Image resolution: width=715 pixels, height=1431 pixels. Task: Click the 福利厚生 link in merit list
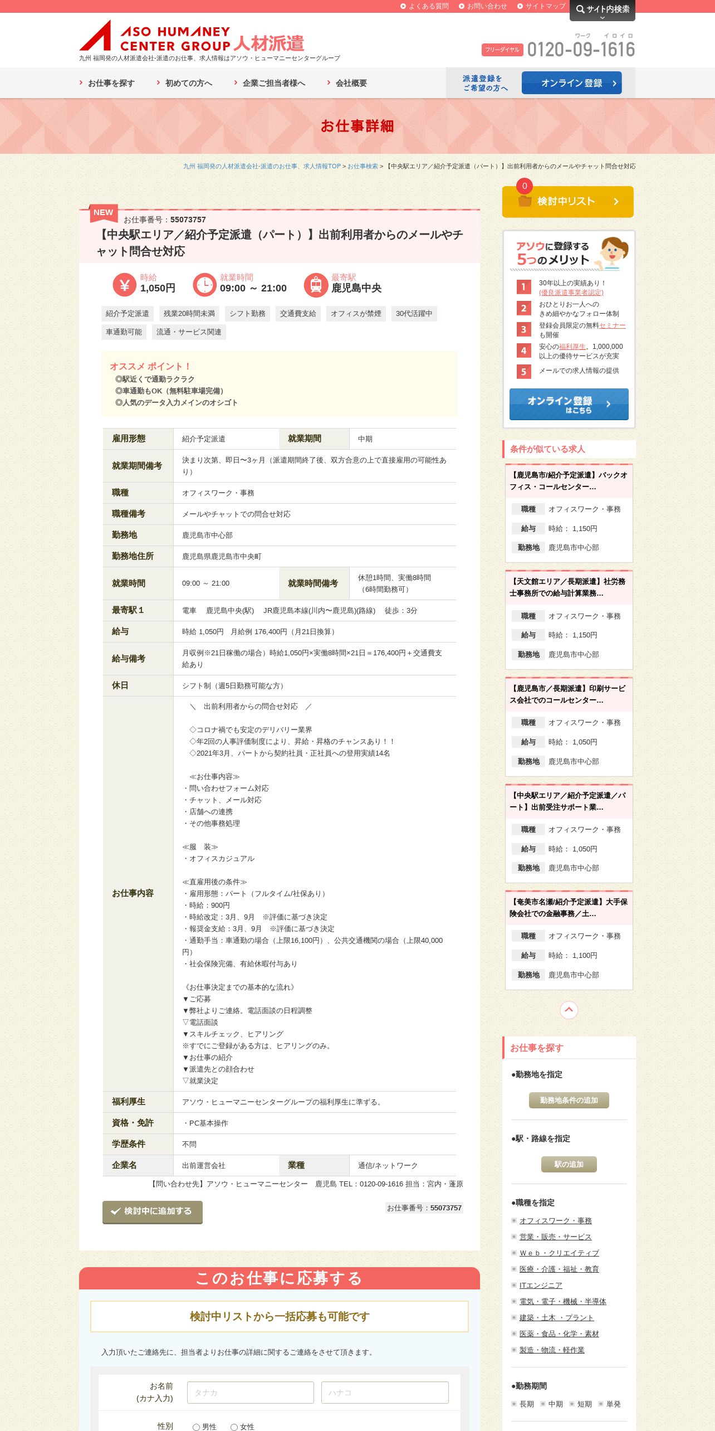coord(572,347)
